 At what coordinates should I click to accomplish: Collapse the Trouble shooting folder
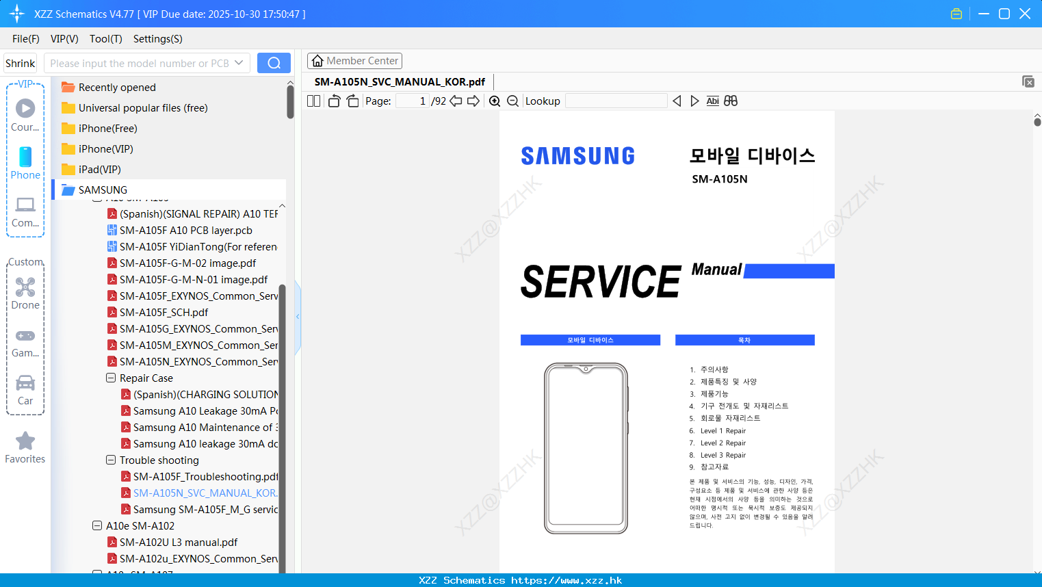pyautogui.click(x=111, y=460)
